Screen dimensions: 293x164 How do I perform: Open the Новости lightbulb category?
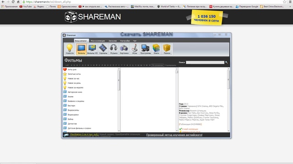pyautogui.click(x=70, y=49)
